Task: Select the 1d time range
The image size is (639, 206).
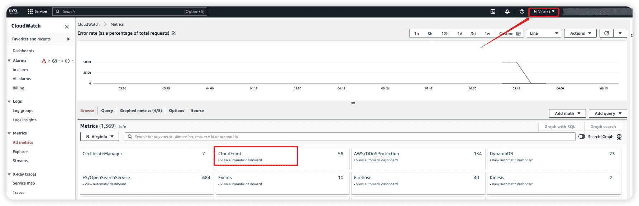Action: 459,34
